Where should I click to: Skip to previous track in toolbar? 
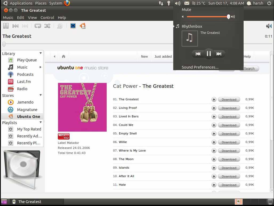pyautogui.click(x=15, y=26)
